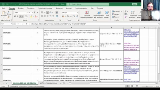This screenshot has height=90, width=160.
Task: Click the Вход sign-in button
Action: click(134, 4)
